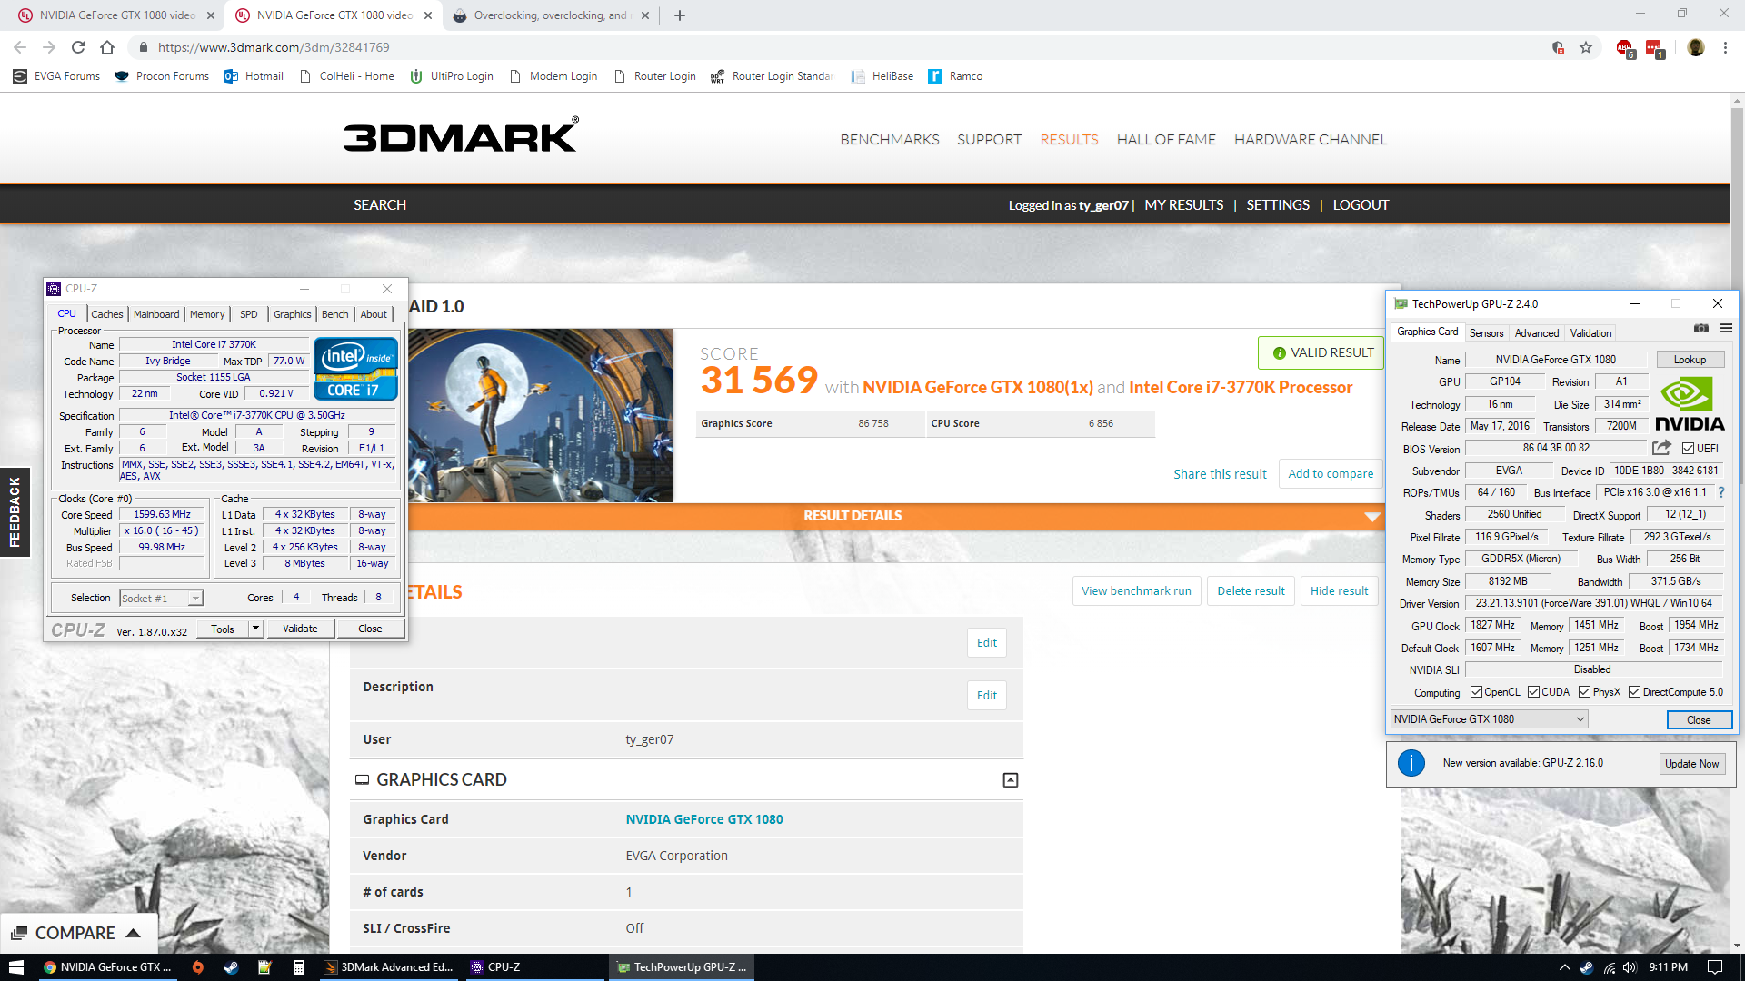Open NVIDIA GeForce GTX 1080 graphics card link
The height and width of the screenshot is (981, 1745).
(x=703, y=819)
